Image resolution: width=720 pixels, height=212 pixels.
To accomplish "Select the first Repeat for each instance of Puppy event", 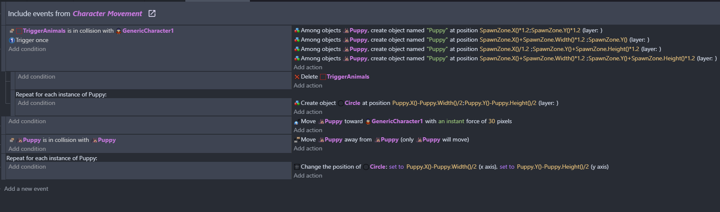I will [x=61, y=94].
